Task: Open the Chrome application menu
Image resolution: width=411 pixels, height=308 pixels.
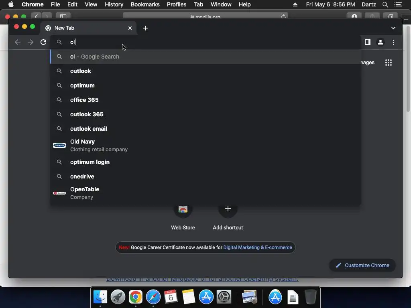Action: pyautogui.click(x=33, y=4)
